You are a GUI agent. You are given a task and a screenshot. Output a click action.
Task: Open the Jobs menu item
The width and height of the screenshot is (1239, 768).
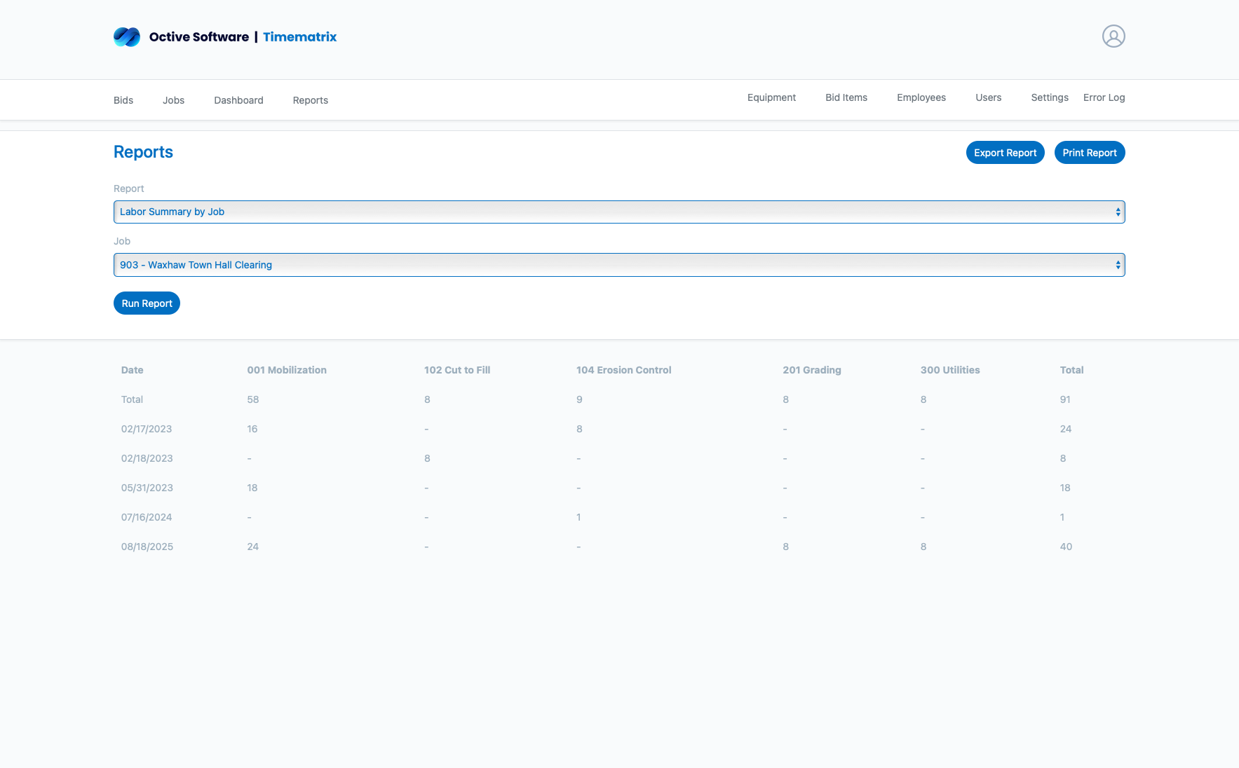coord(173,100)
